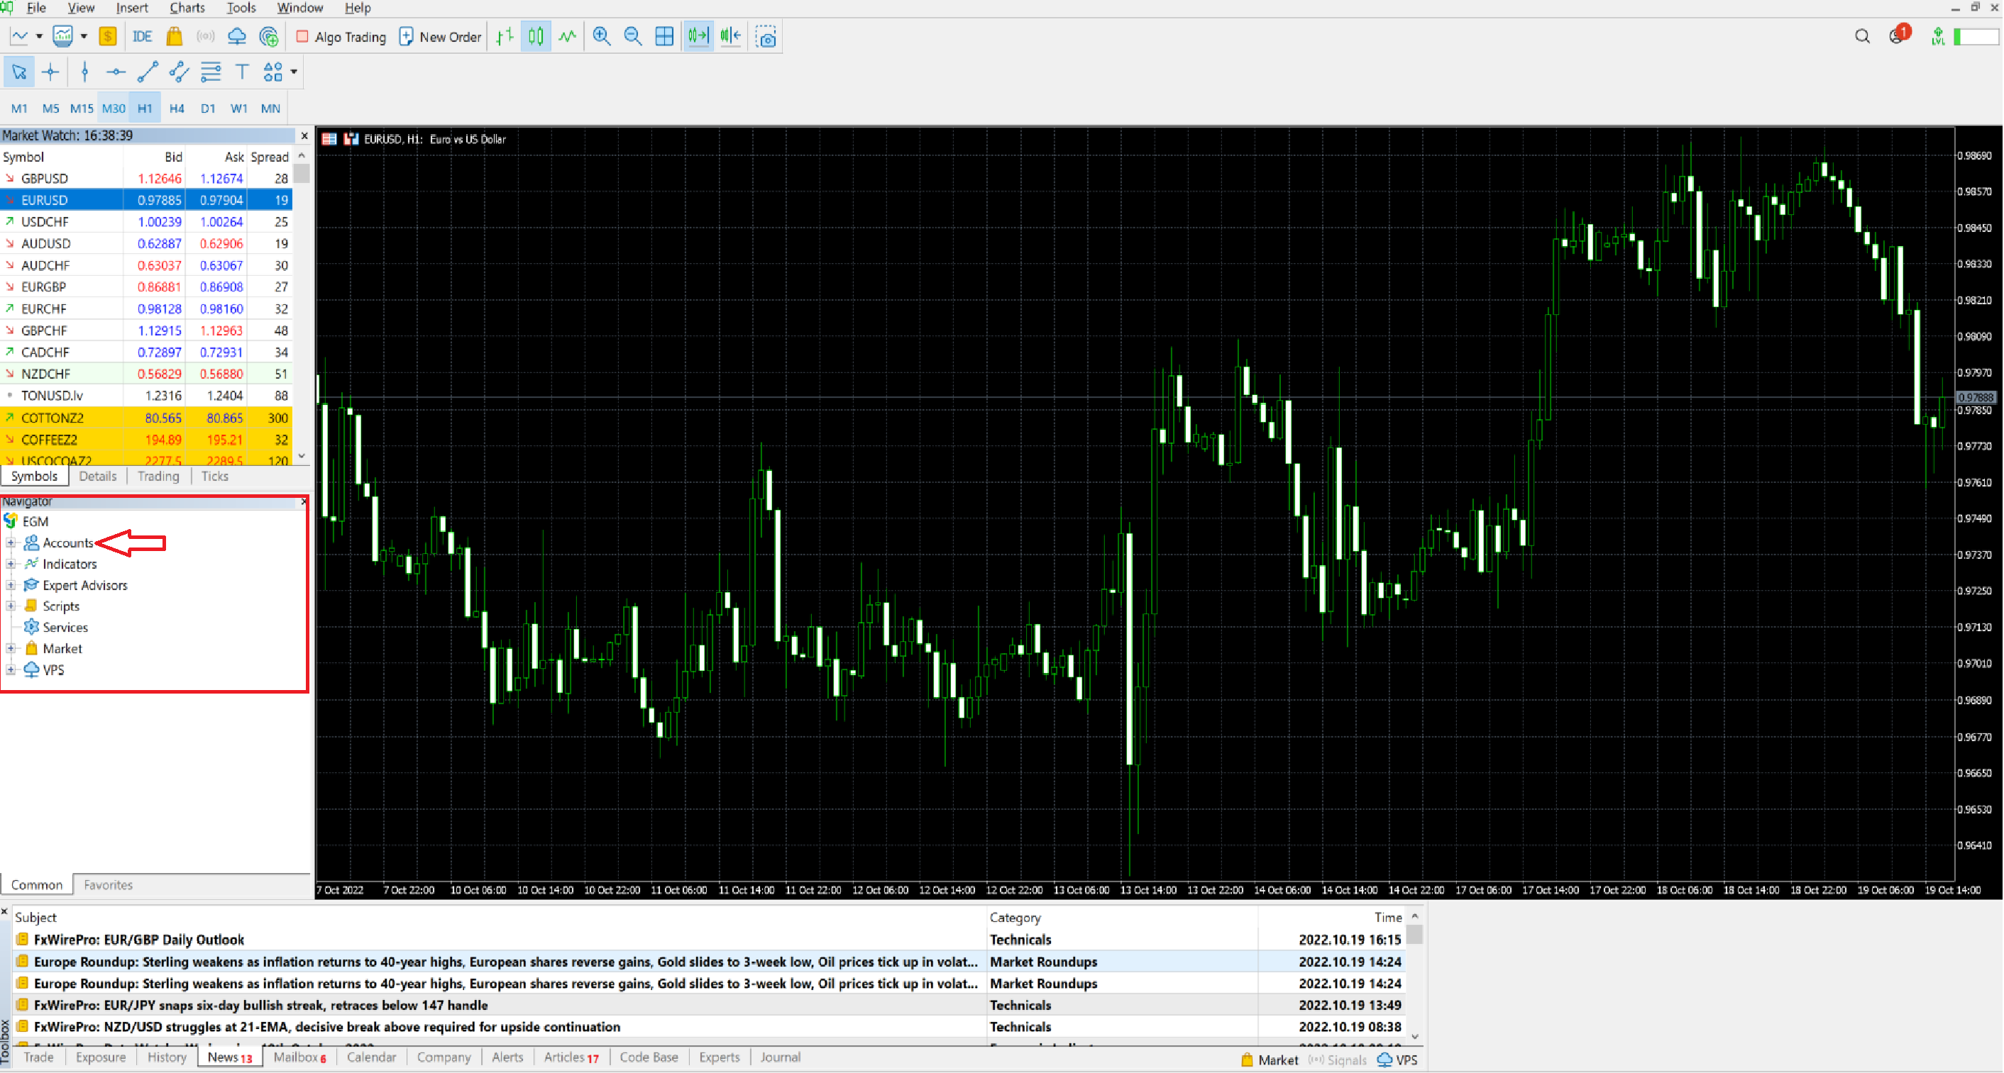2004x1073 pixels.
Task: Select the GBPUSD row in Market Watch
Action: click(x=146, y=178)
